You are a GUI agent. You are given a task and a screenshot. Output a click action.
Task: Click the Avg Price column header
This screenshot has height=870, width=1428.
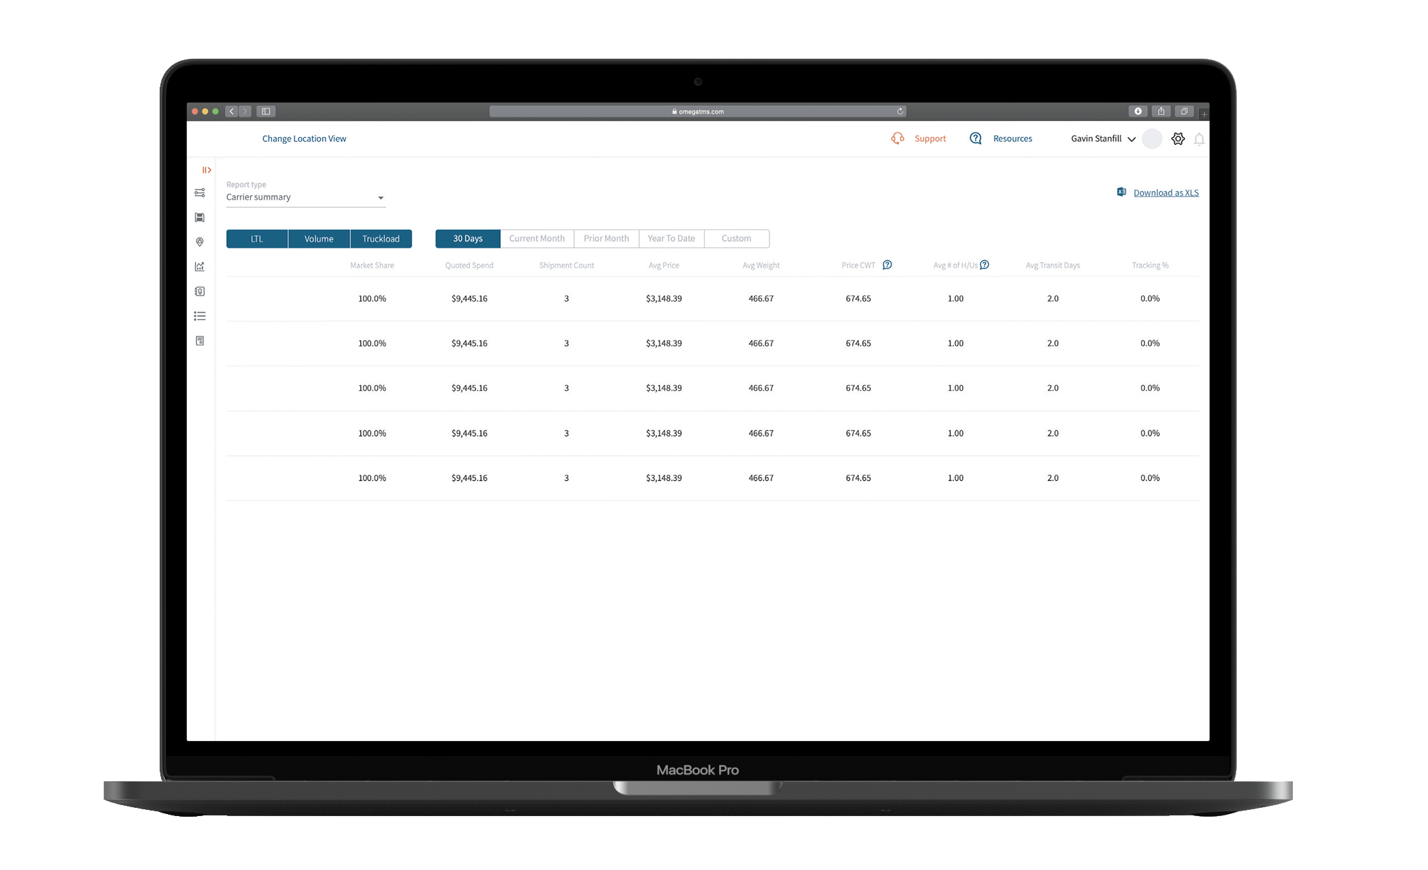[664, 265]
